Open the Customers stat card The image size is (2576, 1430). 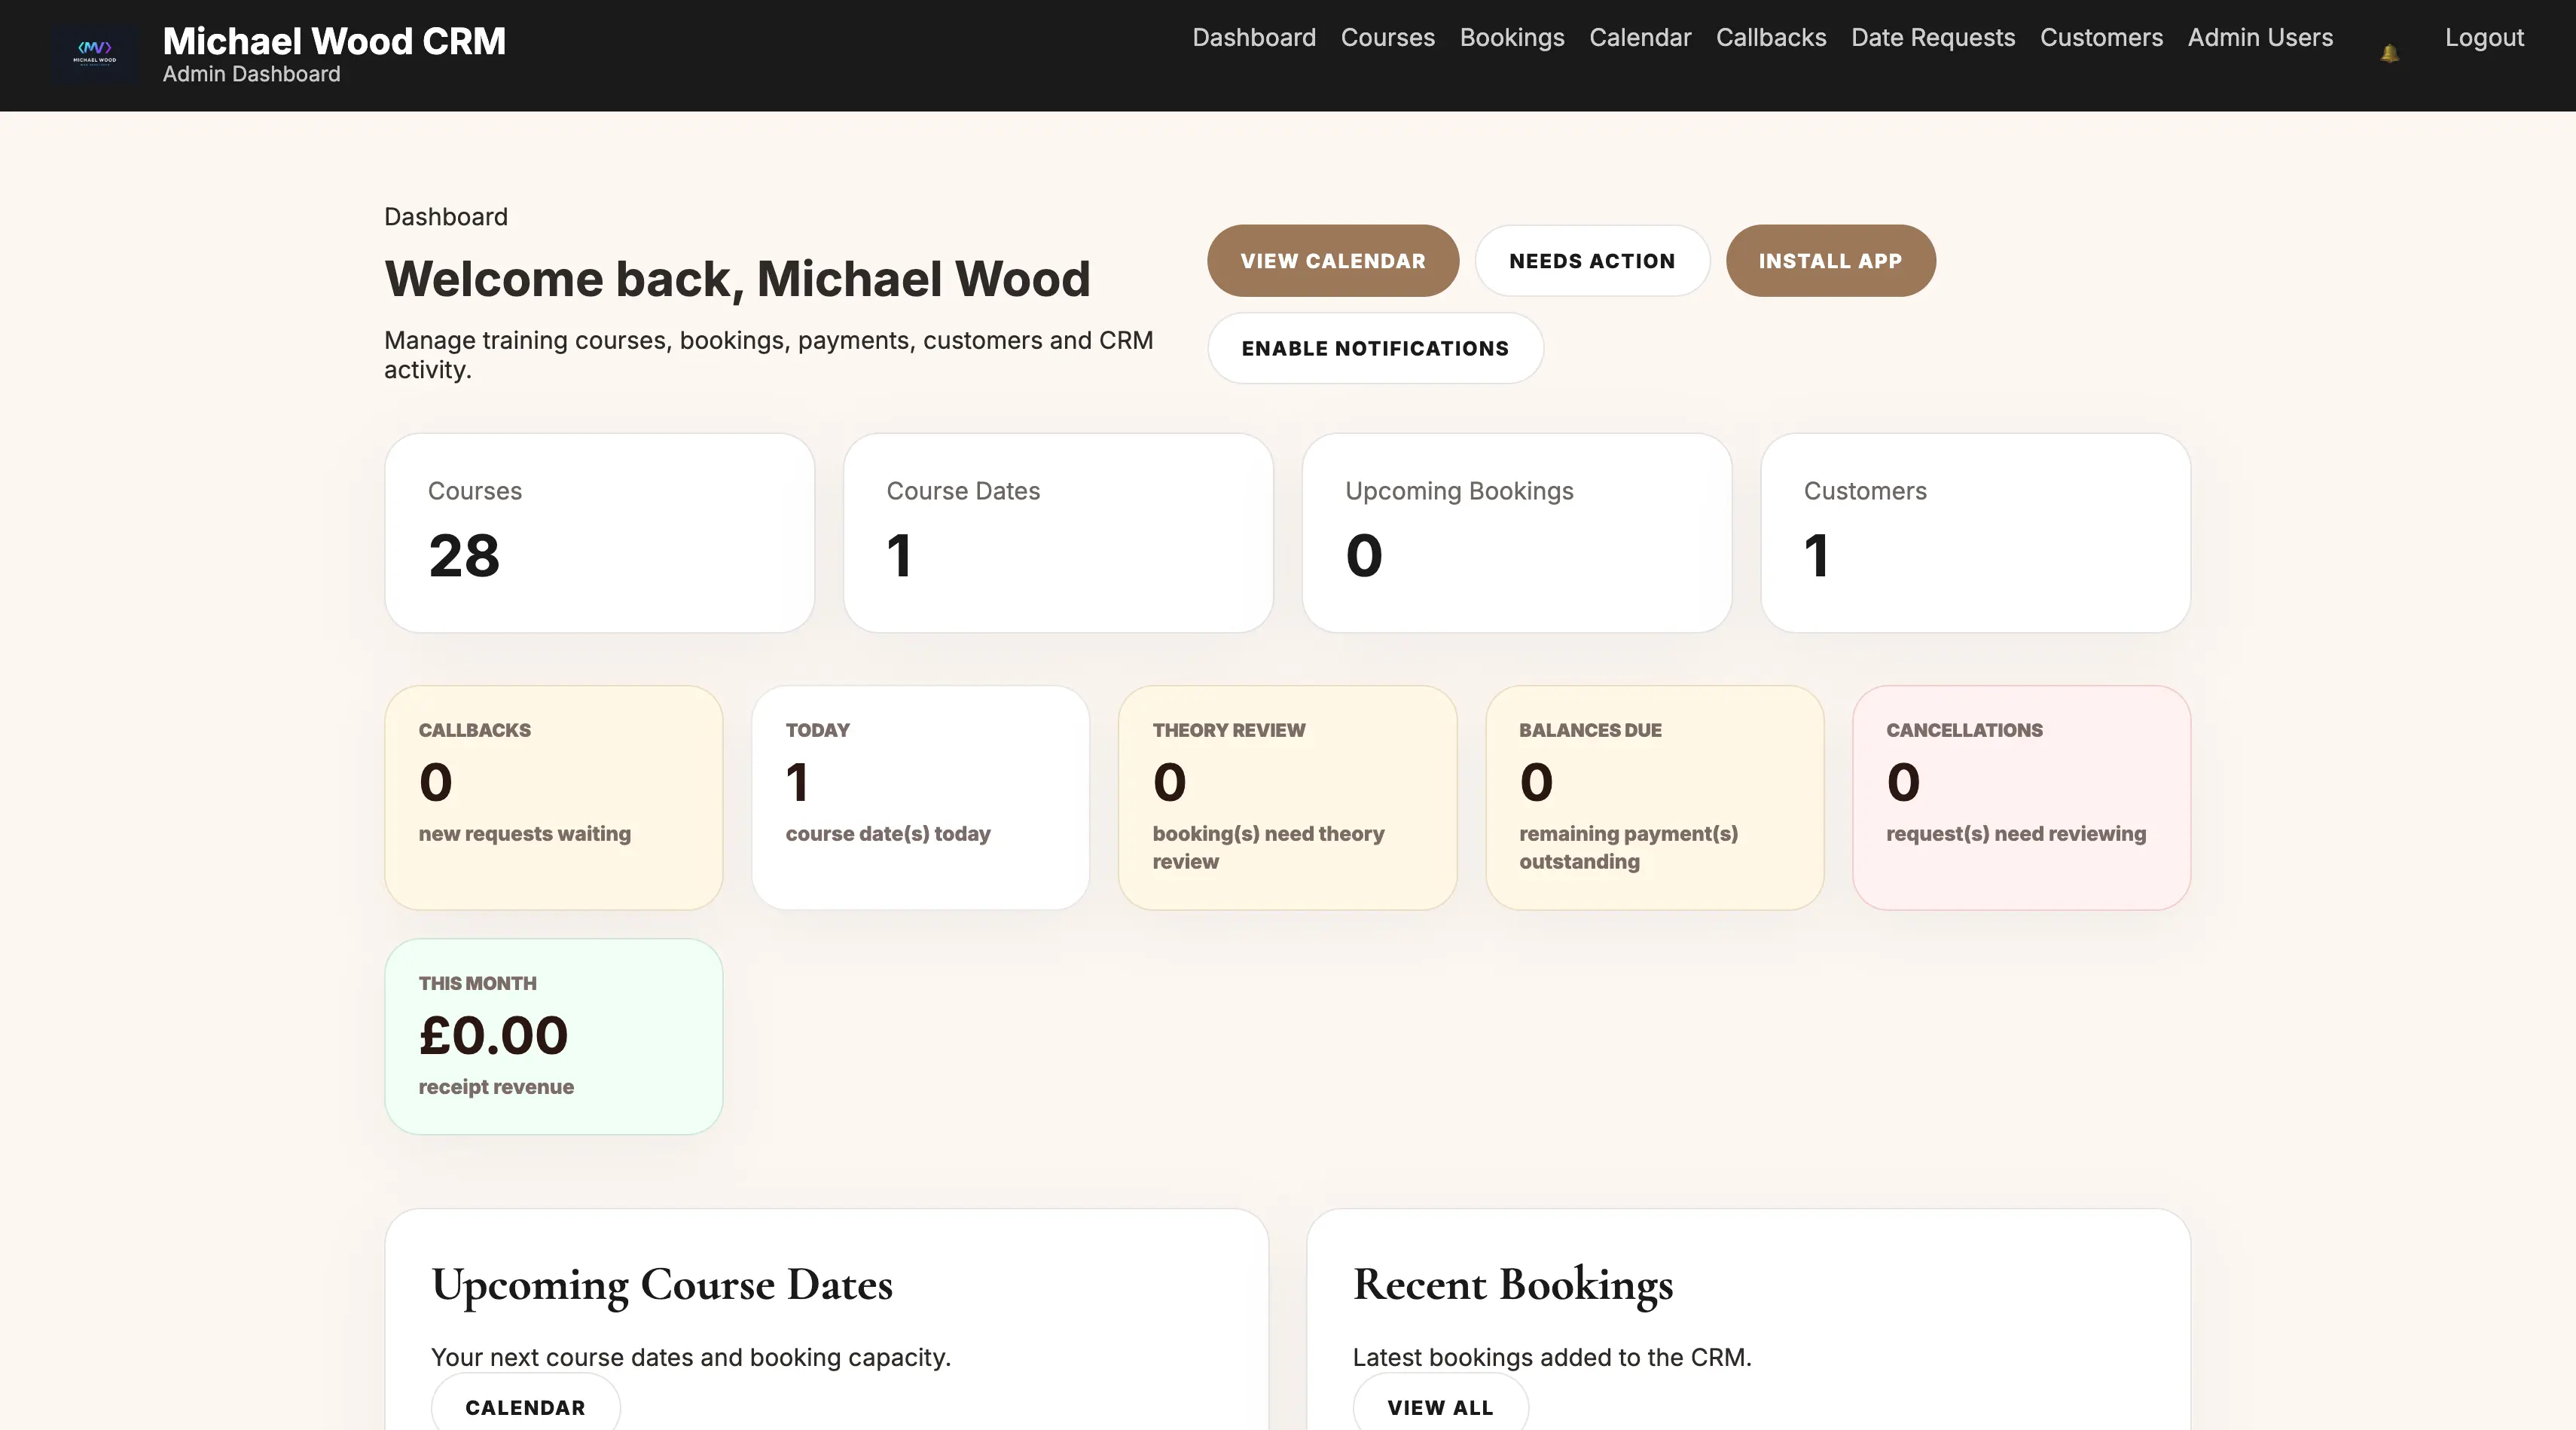coord(1975,533)
